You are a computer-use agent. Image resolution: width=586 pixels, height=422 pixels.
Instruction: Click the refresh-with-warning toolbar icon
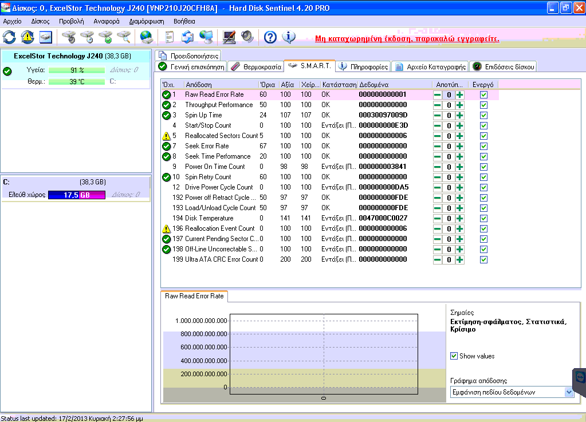coord(27,37)
